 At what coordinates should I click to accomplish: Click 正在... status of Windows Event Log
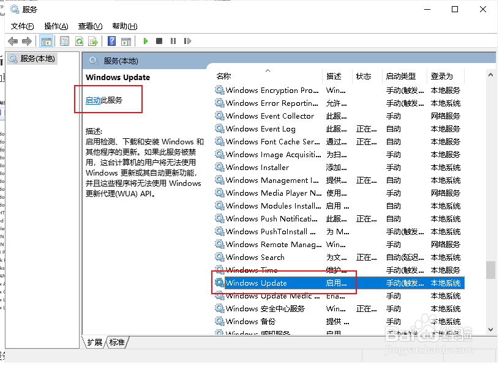pyautogui.click(x=367, y=129)
